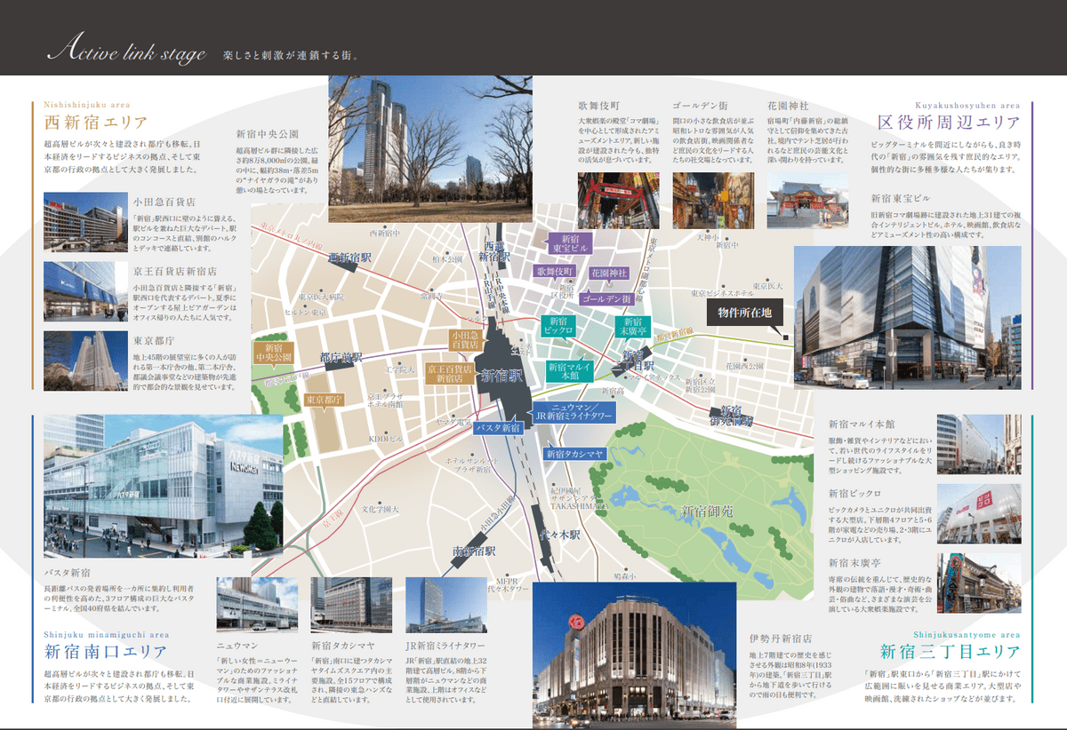
Task: Click the 新宿ビックロ teal map label
Action: (558, 326)
